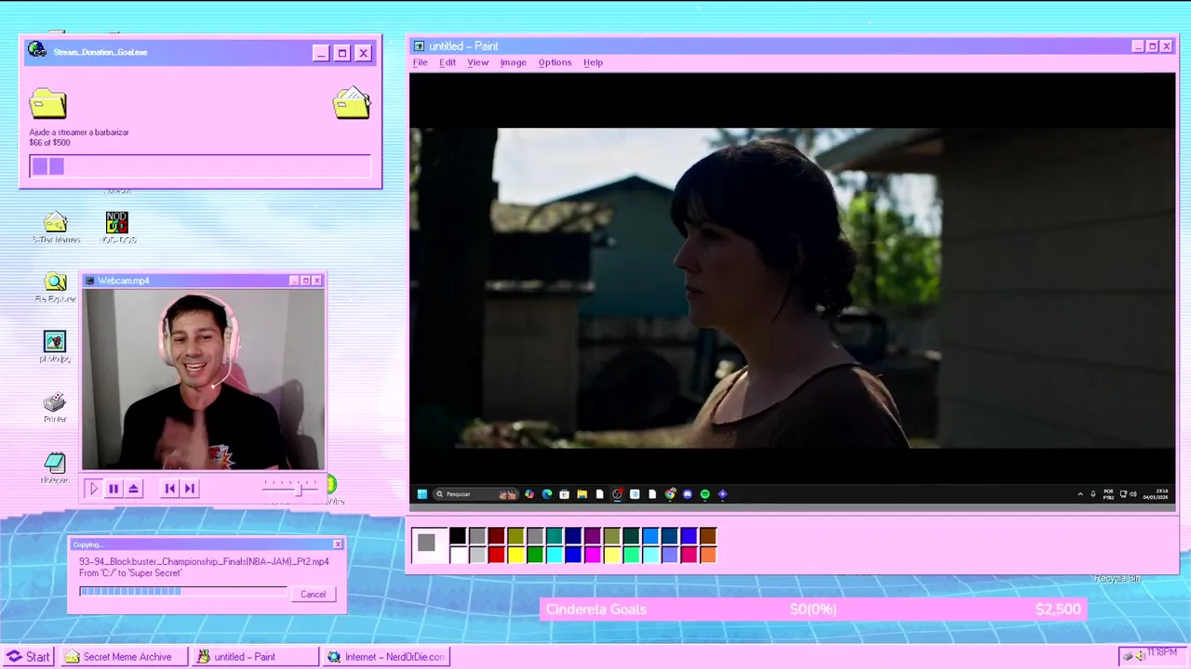Pick the black swatch in Paint palette
Viewport: 1191px width, 669px height.
[x=458, y=536]
